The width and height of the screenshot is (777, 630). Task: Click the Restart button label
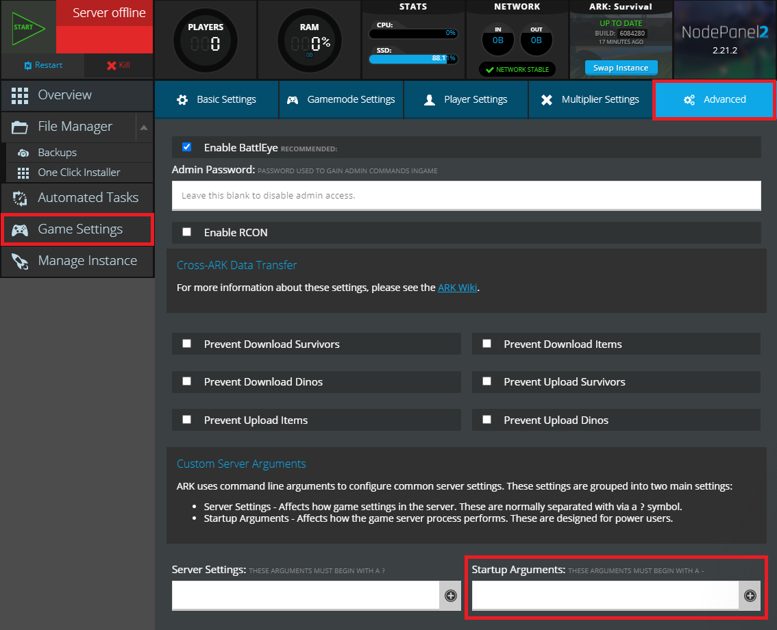point(49,65)
